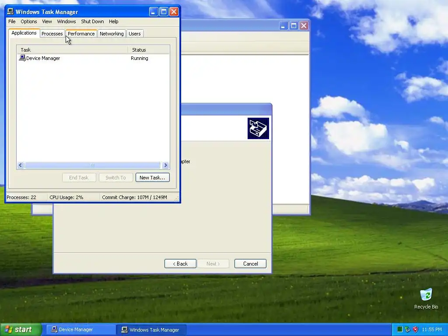Select the Device Manager task row
The height and width of the screenshot is (336, 448).
click(x=93, y=58)
